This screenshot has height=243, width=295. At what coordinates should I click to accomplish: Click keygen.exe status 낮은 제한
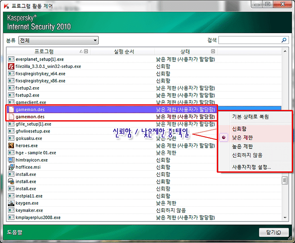click(x=166, y=203)
